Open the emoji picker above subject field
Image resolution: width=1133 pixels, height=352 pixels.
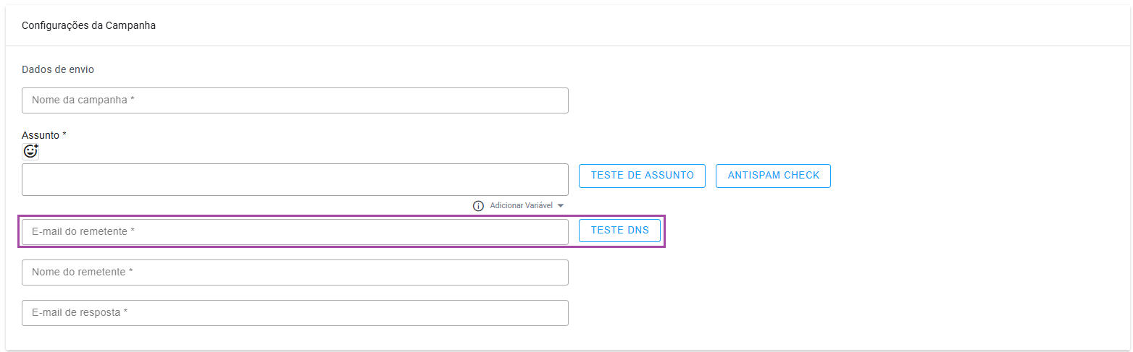30,151
